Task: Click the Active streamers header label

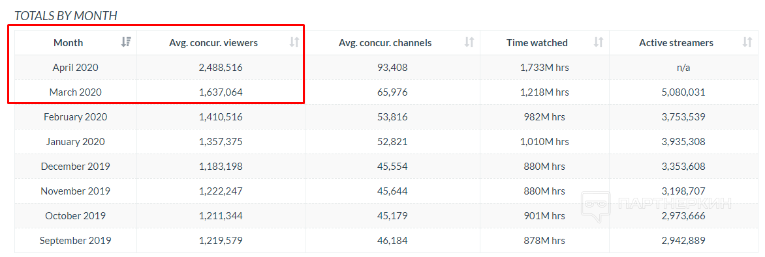Action: 676,43
